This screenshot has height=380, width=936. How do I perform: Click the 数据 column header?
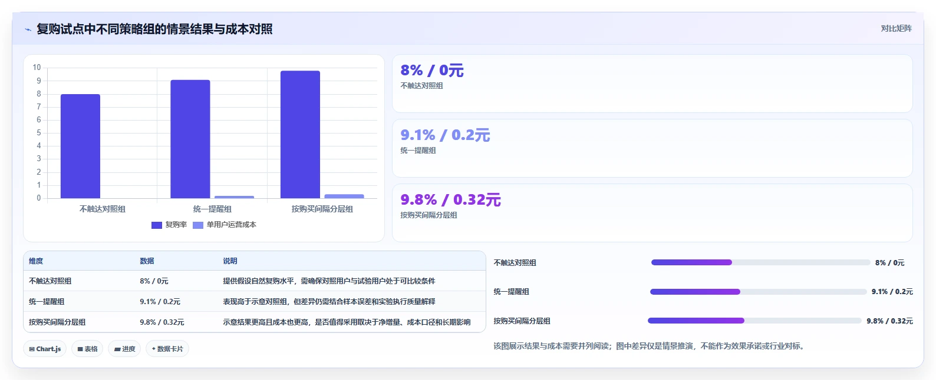pos(147,261)
